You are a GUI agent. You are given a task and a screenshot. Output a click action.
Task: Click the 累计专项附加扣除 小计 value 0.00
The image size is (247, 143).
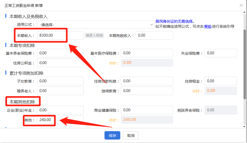coord(221,91)
